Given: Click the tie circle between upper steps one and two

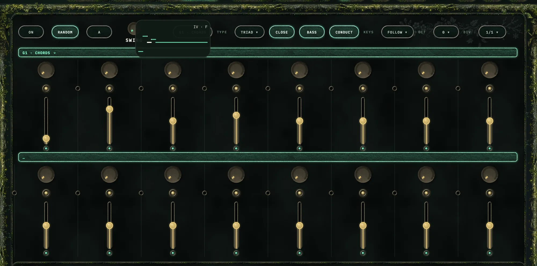Looking at the screenshot, I should coord(78,88).
